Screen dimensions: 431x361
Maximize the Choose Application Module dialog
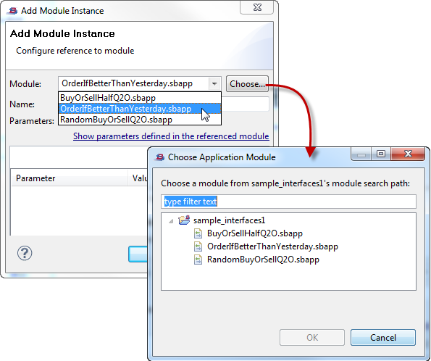381,154
